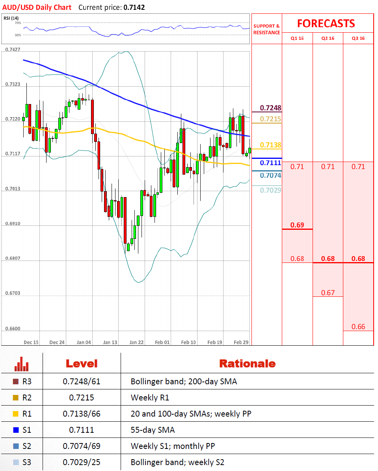Click the Level column header
The image size is (378, 471).
[82, 364]
